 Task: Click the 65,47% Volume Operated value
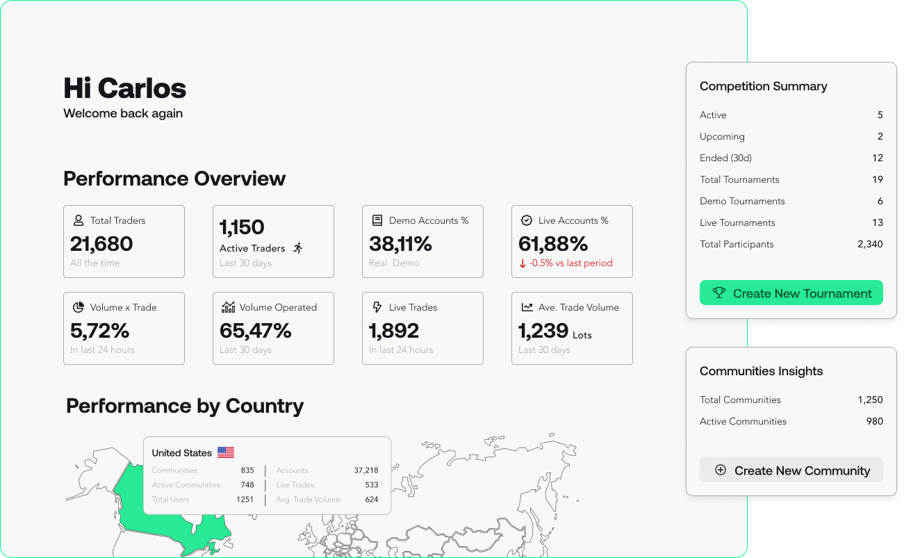pyautogui.click(x=255, y=331)
